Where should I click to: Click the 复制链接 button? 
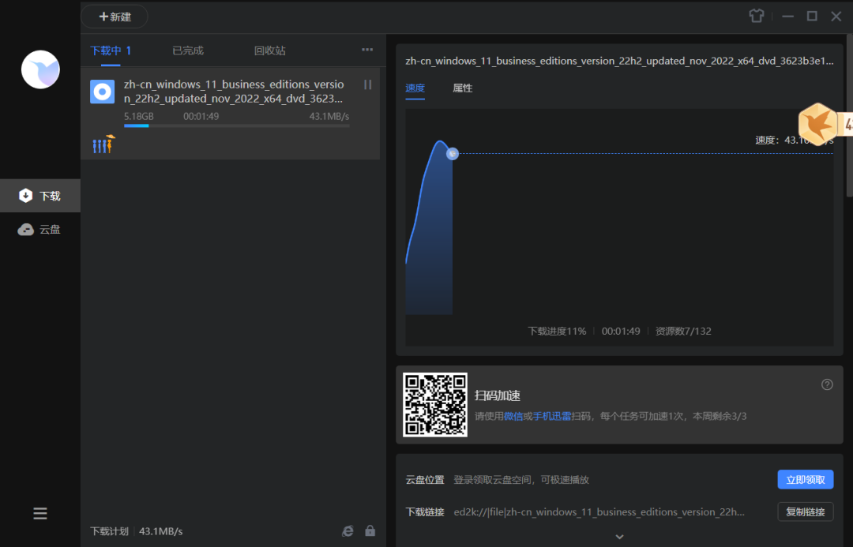805,511
